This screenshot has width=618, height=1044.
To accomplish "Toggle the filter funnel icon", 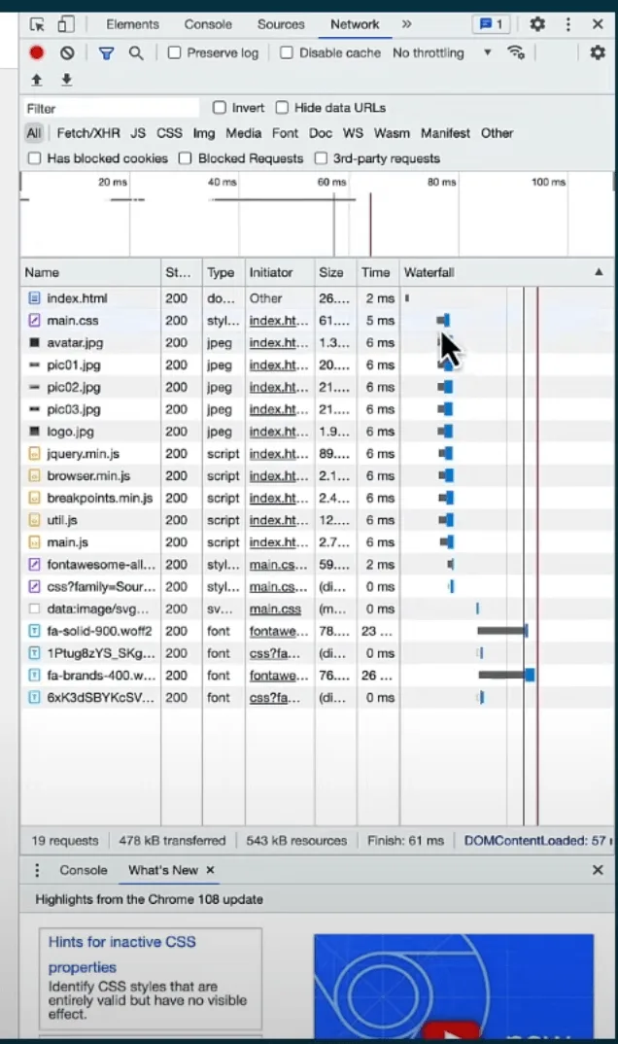I will pyautogui.click(x=106, y=52).
